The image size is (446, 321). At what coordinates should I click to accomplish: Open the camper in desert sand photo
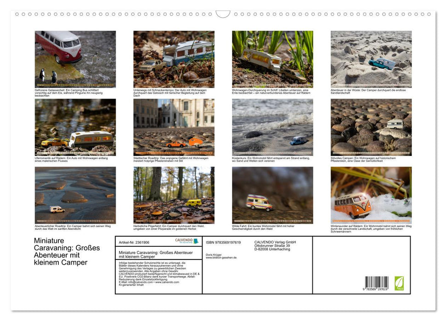pyautogui.click(x=371, y=59)
